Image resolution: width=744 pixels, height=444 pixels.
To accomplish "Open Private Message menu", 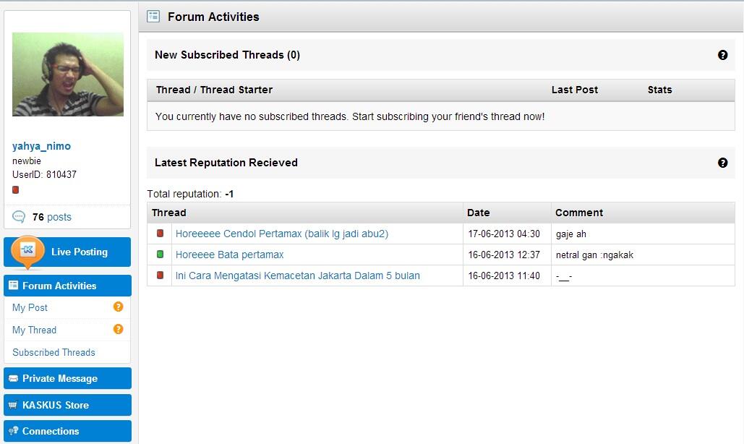I will click(x=67, y=378).
